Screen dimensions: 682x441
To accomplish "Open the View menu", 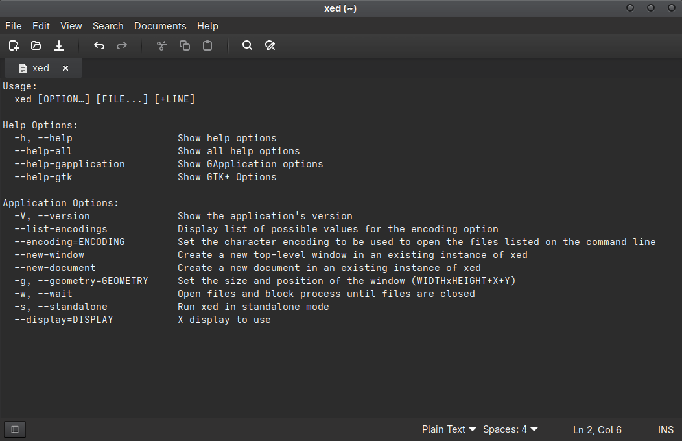I will [x=71, y=26].
